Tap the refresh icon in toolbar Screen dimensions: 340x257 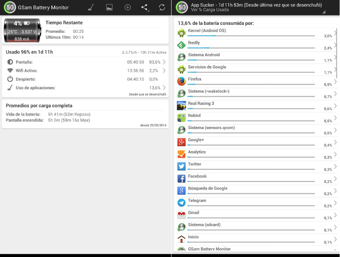tap(162, 8)
